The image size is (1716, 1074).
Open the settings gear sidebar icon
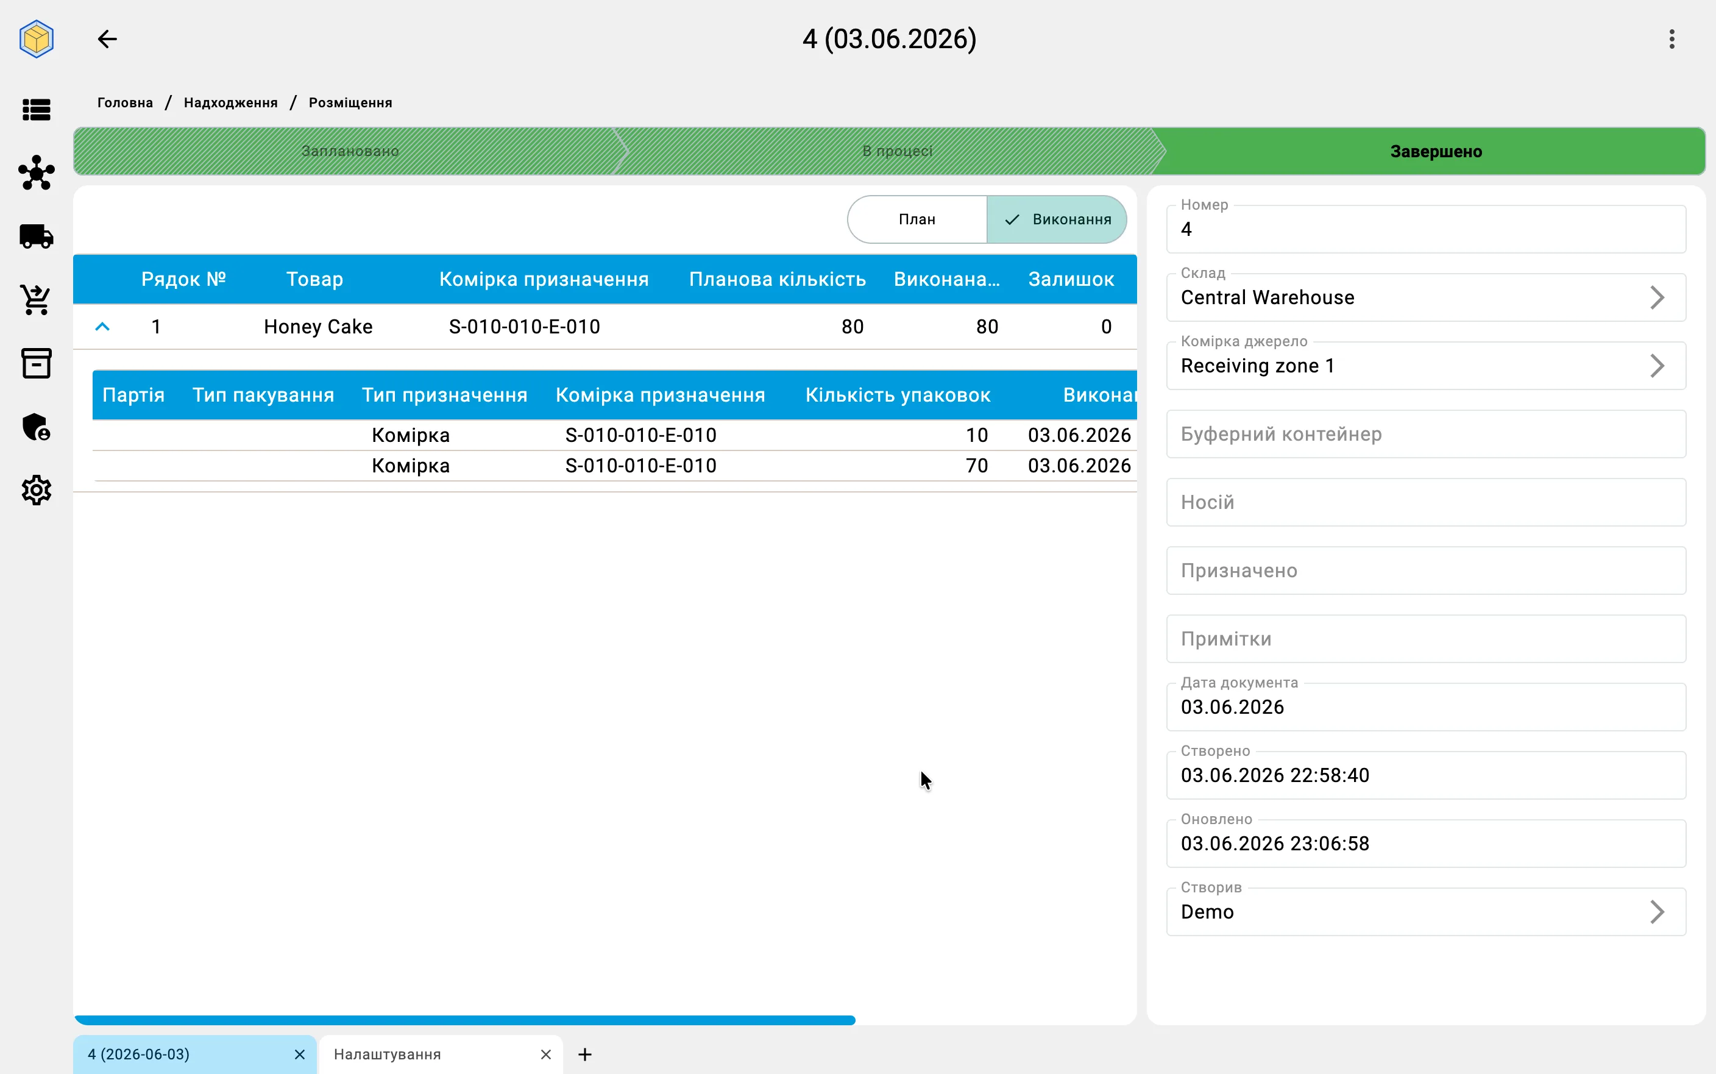(x=36, y=490)
